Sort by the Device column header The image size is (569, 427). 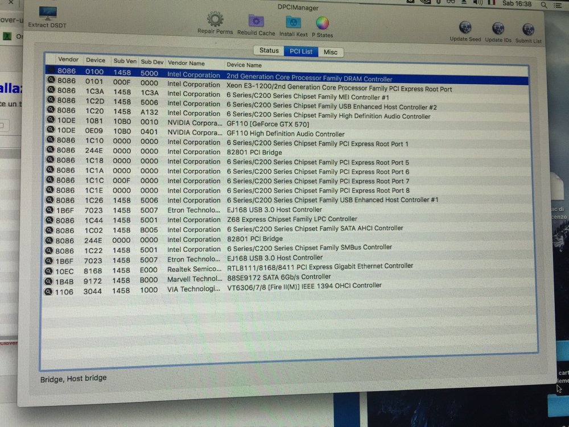click(x=96, y=60)
